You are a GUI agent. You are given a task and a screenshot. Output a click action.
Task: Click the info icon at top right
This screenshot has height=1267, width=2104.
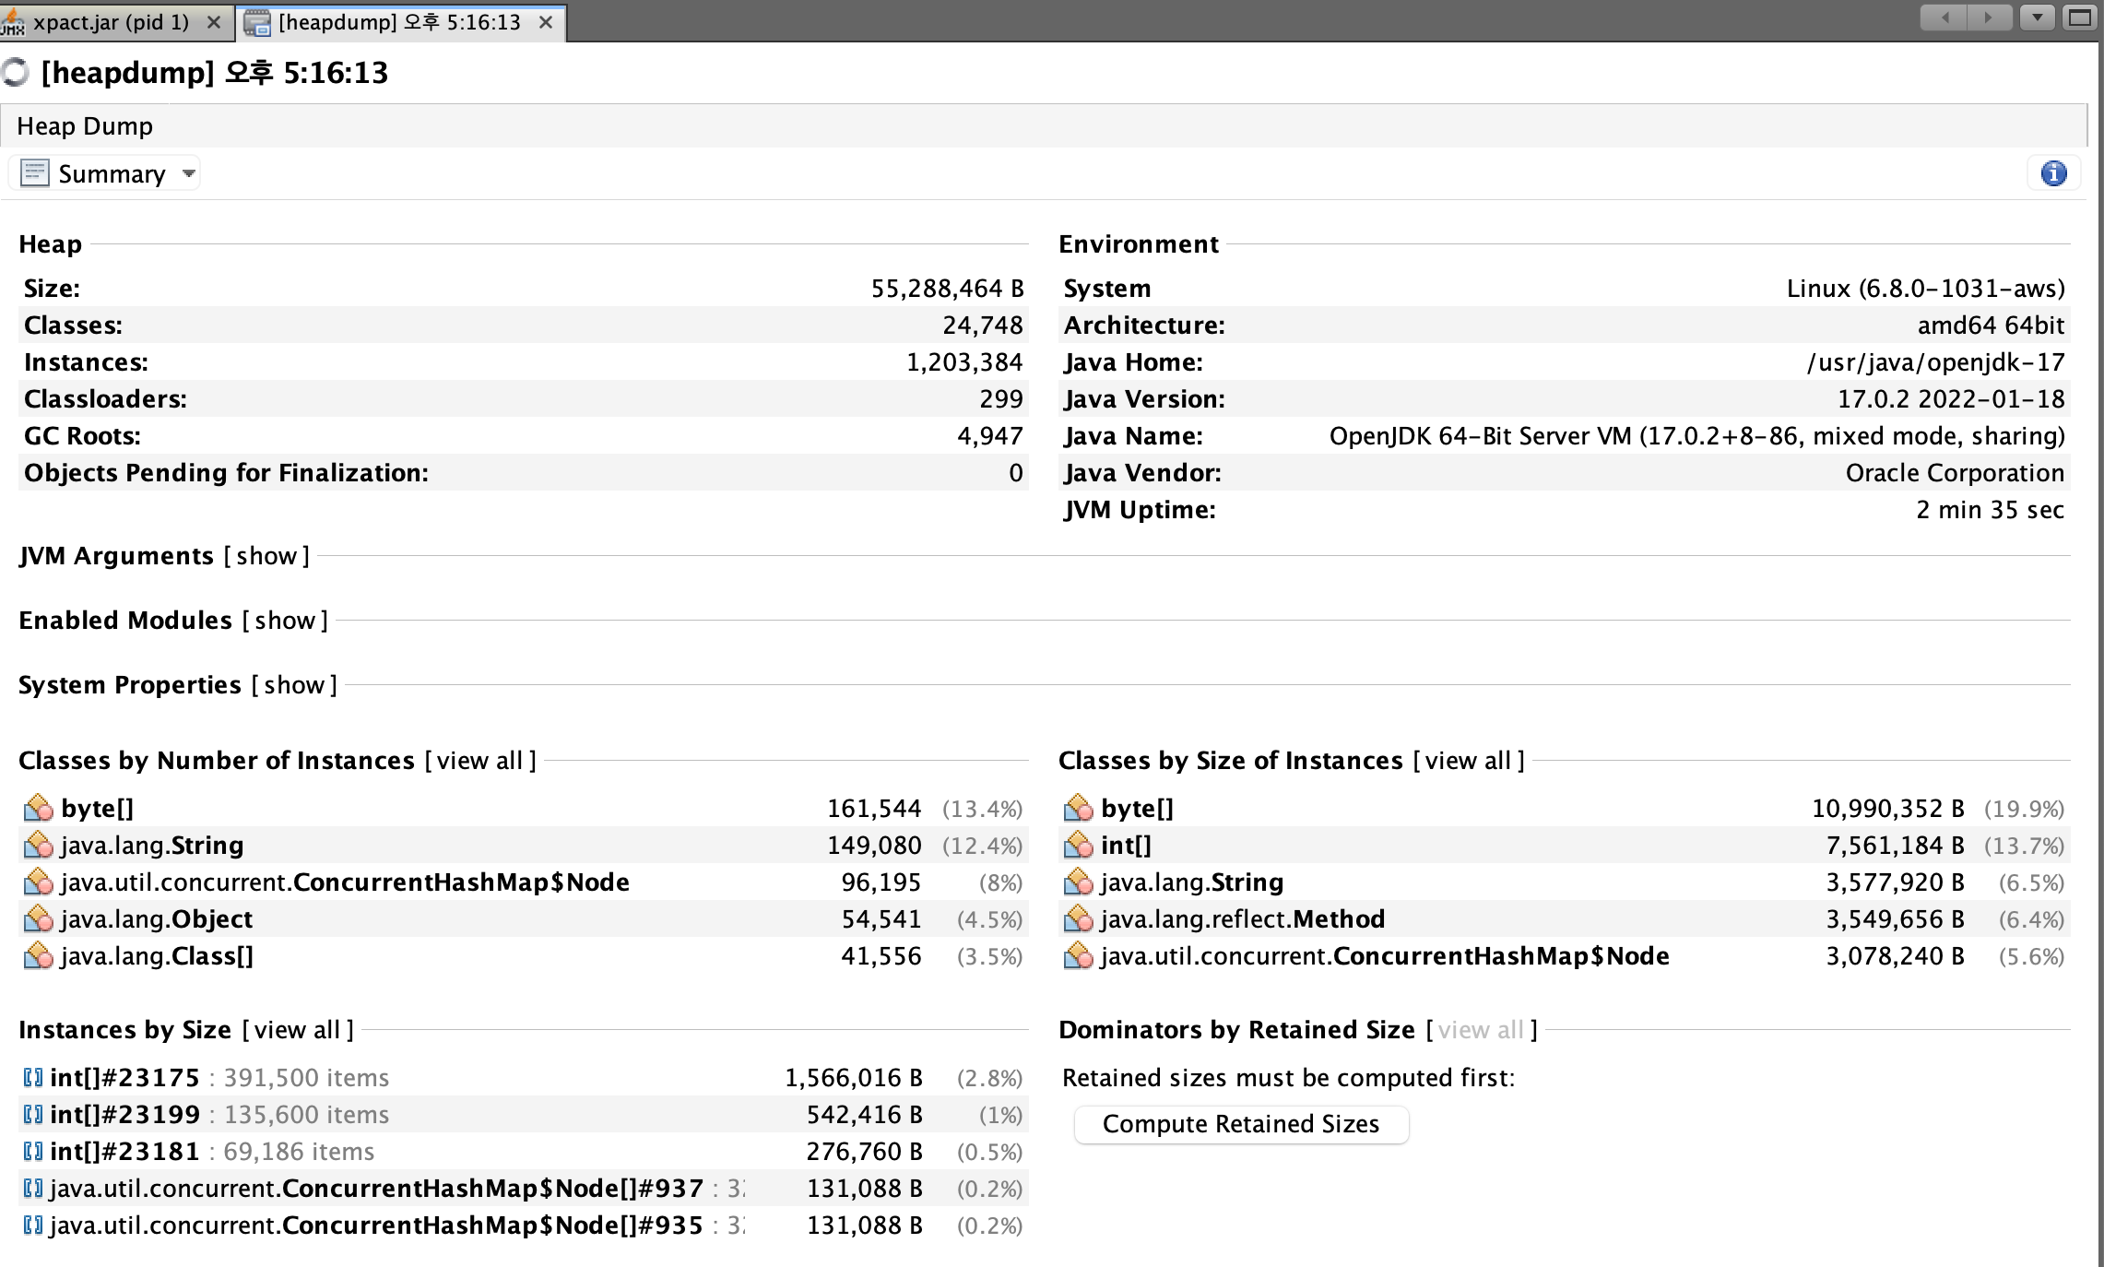[x=2053, y=173]
